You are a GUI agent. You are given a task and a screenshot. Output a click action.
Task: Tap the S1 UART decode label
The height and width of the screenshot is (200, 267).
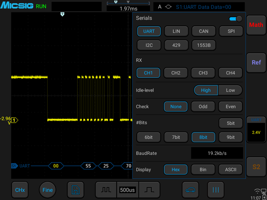point(20,166)
